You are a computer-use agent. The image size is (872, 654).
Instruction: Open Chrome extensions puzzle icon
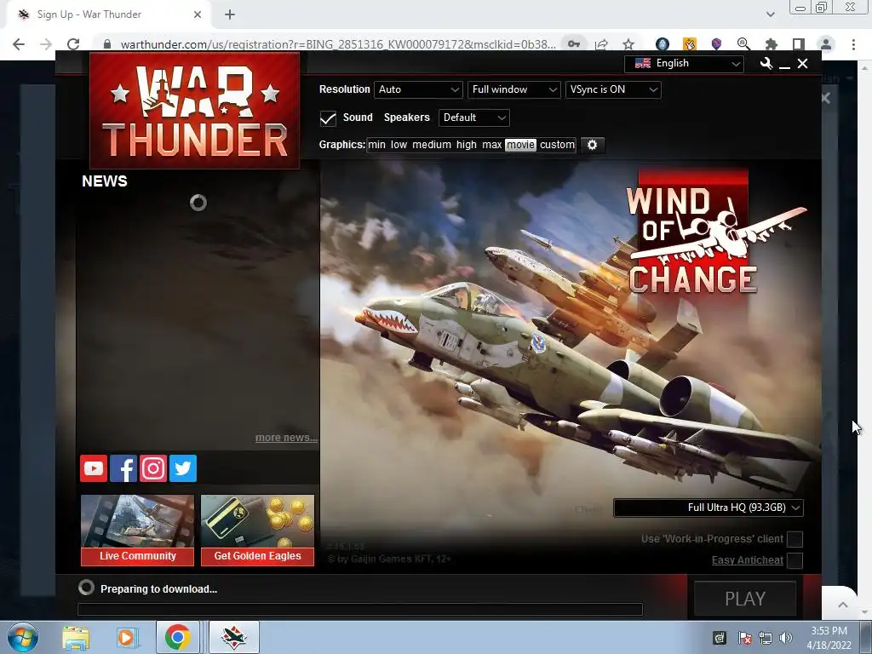[771, 44]
